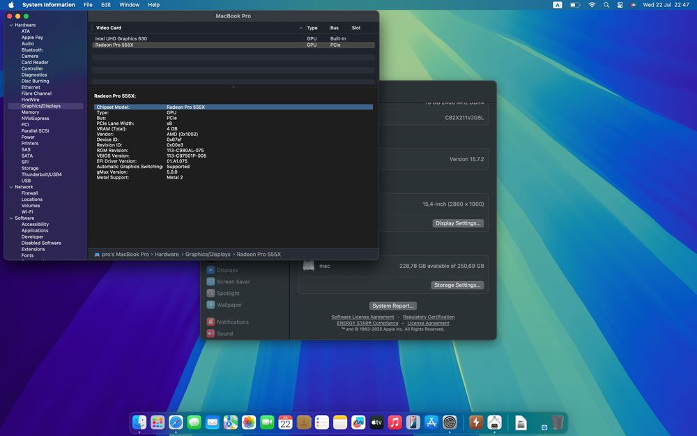The width and height of the screenshot is (697, 436).
Task: Launch Apple TV from the Dock
Action: [376, 422]
